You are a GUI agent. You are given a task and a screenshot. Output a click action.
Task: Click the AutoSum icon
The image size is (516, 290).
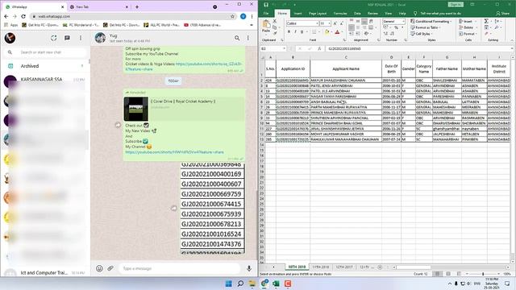(486, 21)
